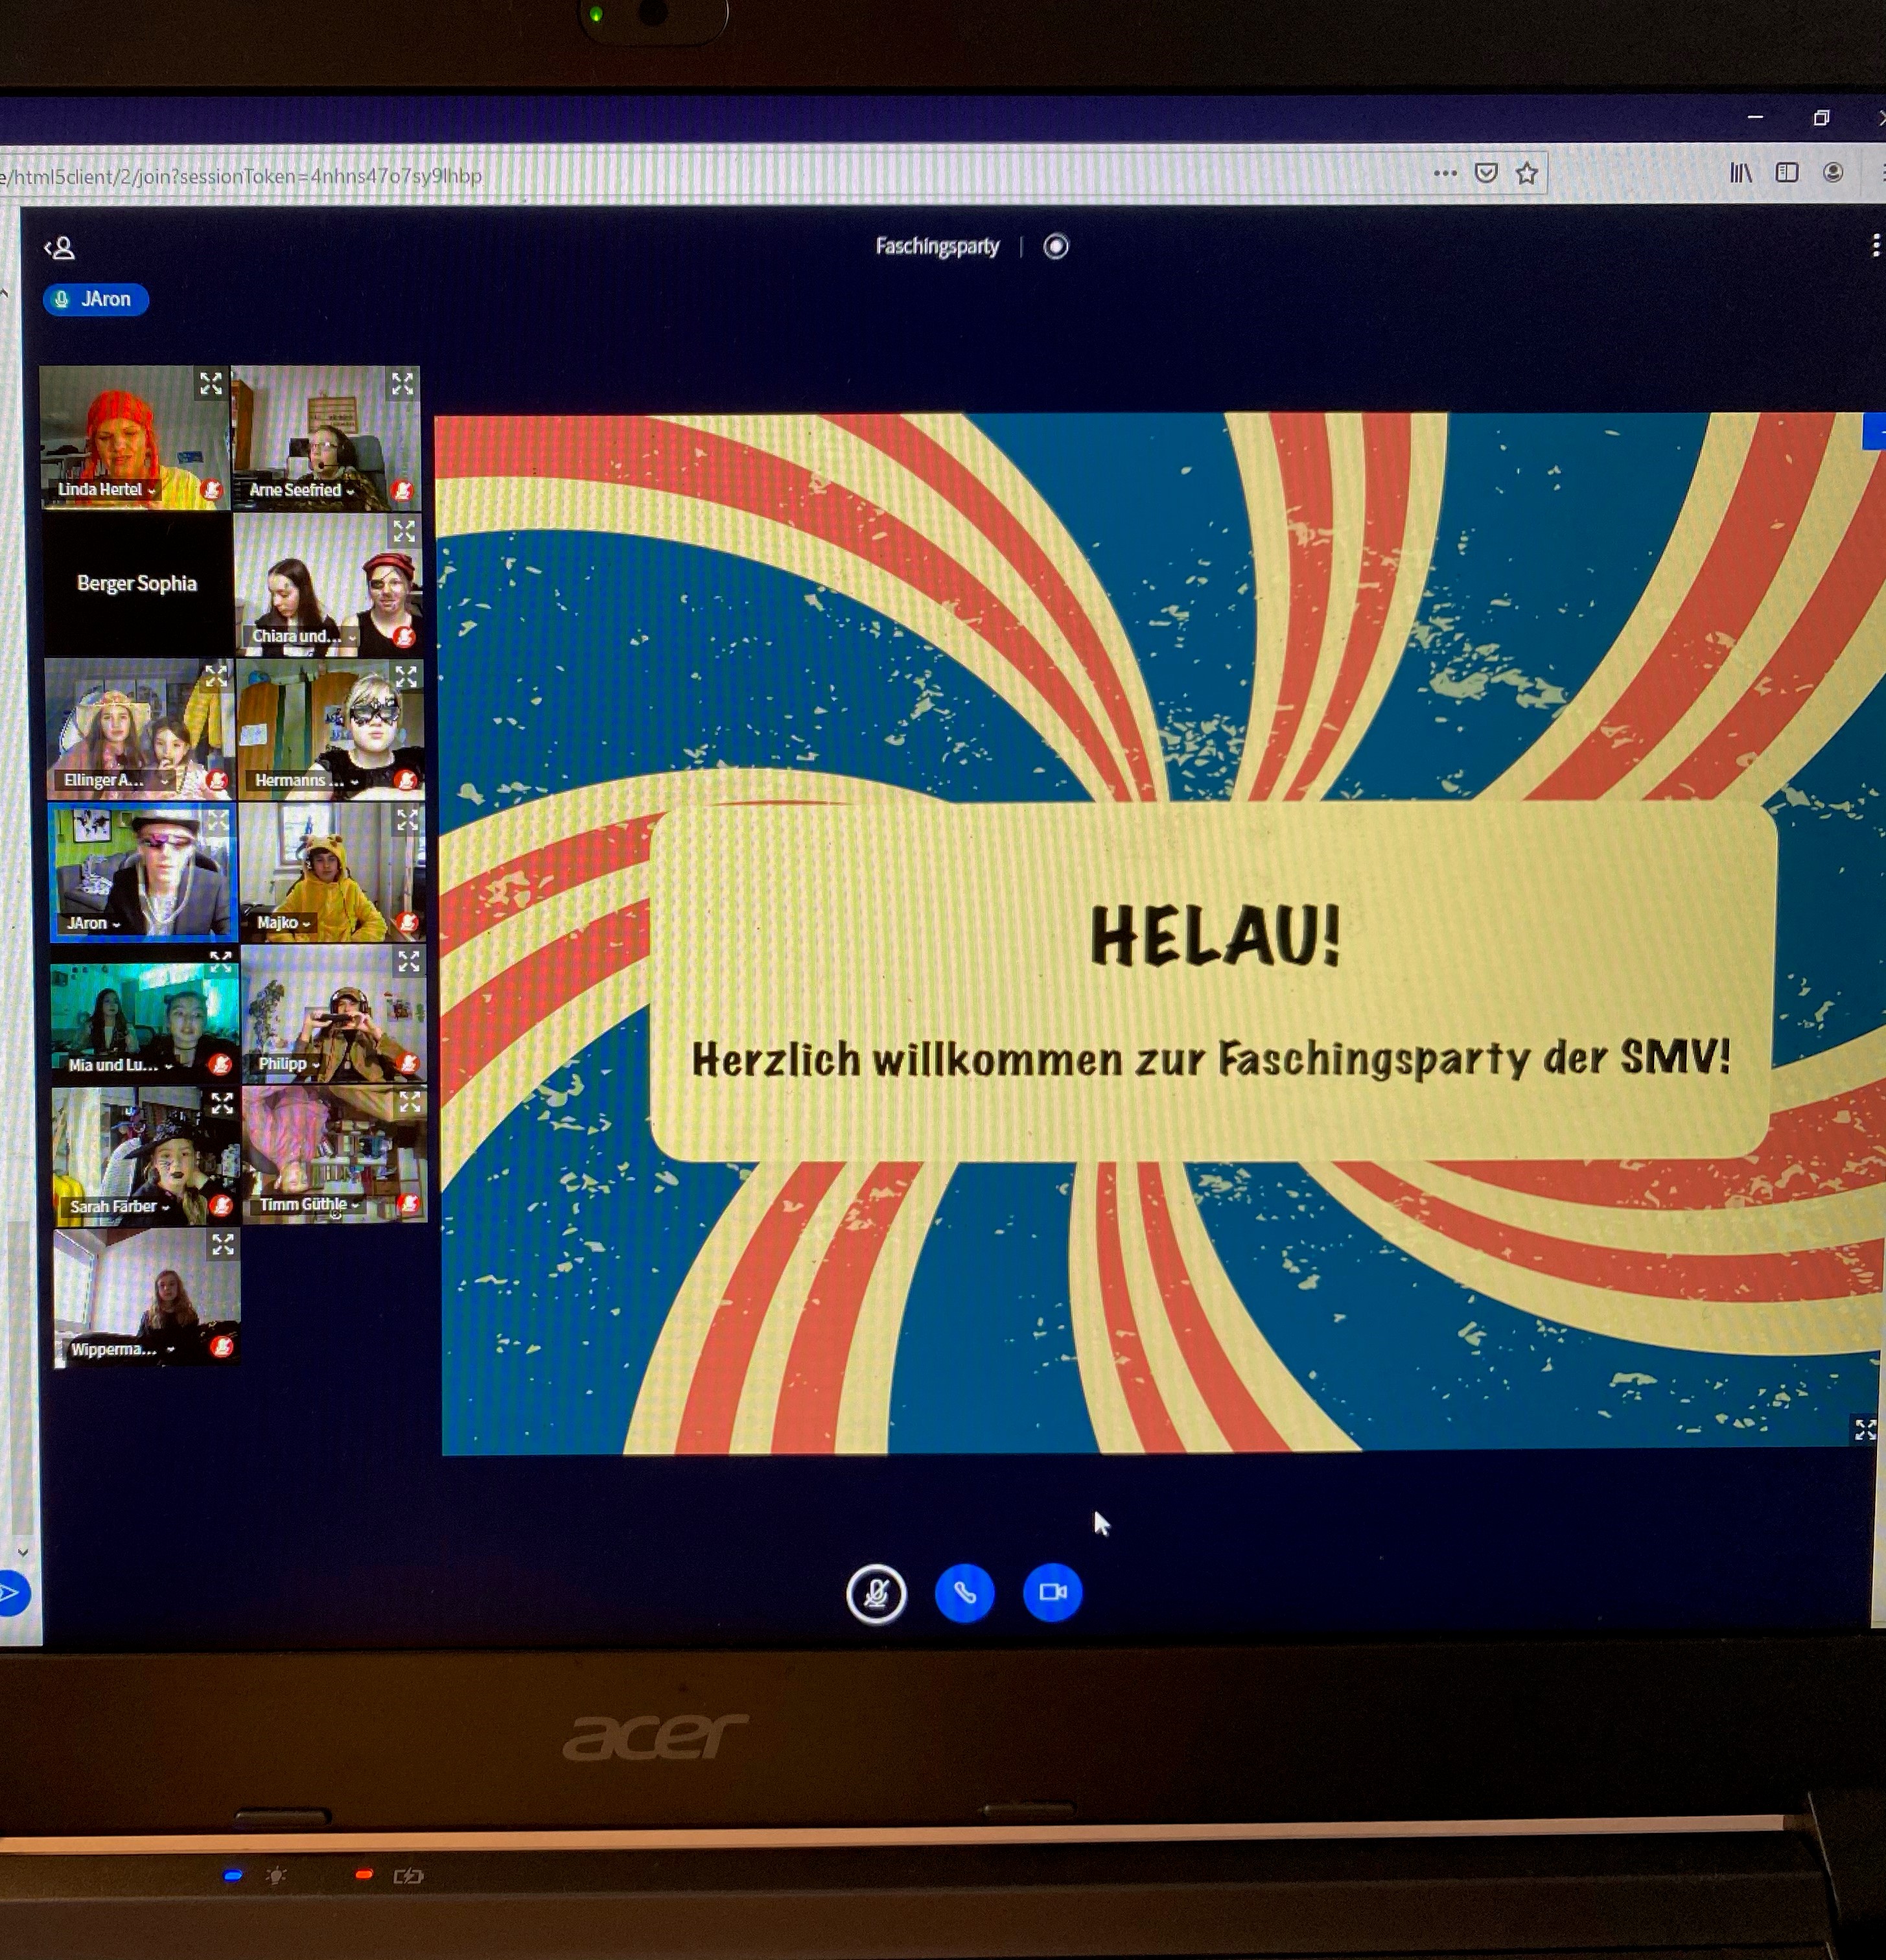The width and height of the screenshot is (1886, 1960).
Task: Toggle the Firefox sidebar icon
Action: (x=1787, y=173)
